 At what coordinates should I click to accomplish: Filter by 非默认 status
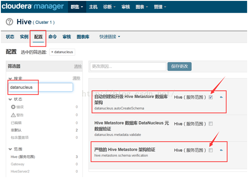click(x=16, y=130)
